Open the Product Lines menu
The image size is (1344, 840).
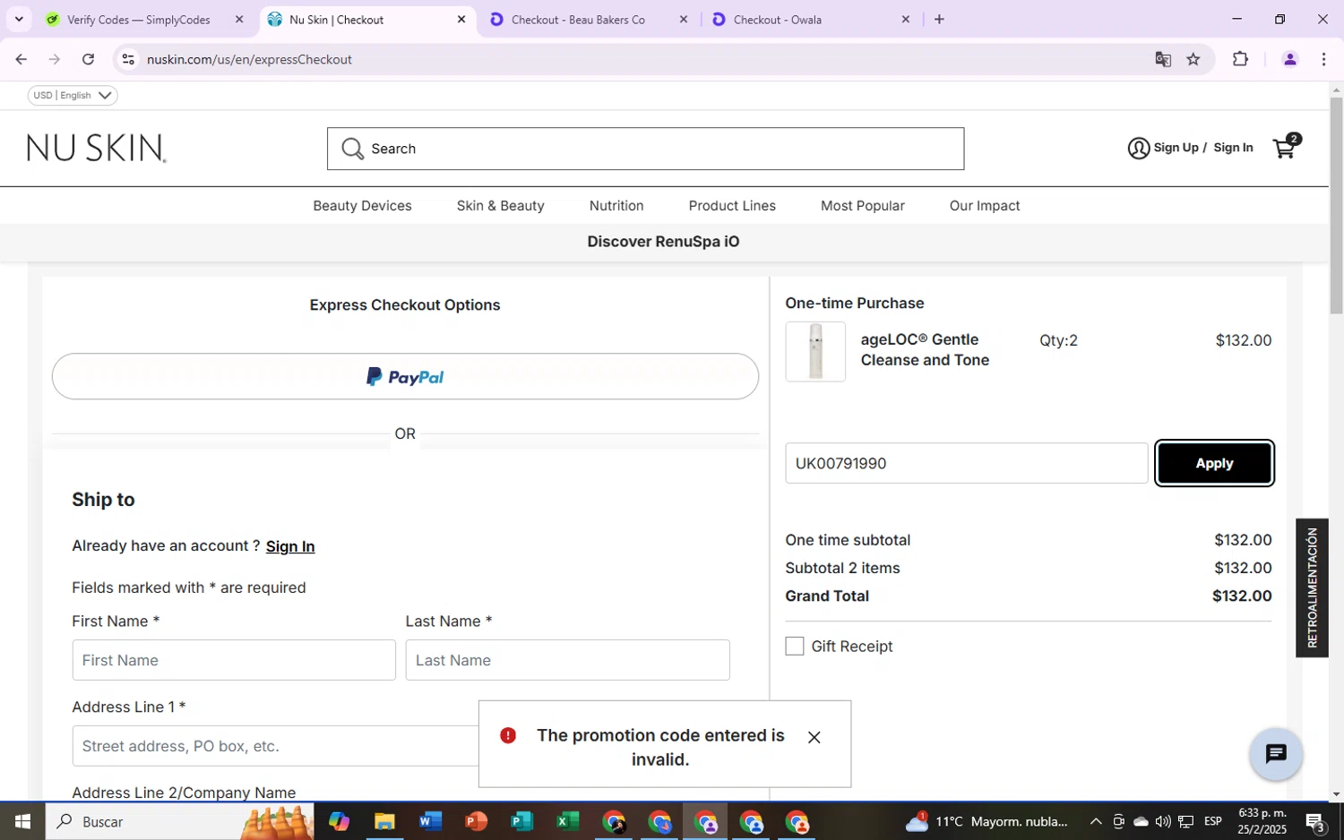[732, 206]
